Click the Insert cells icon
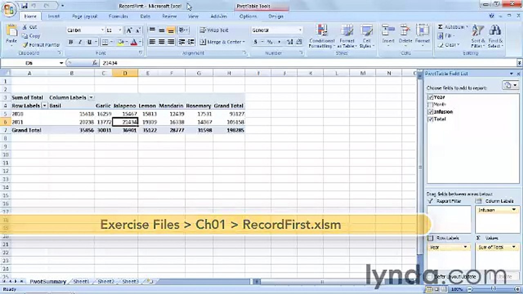This screenshot has width=523, height=294. pos(388,31)
